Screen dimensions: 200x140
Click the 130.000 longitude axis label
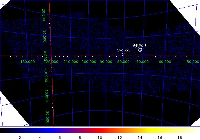point(27,62)
